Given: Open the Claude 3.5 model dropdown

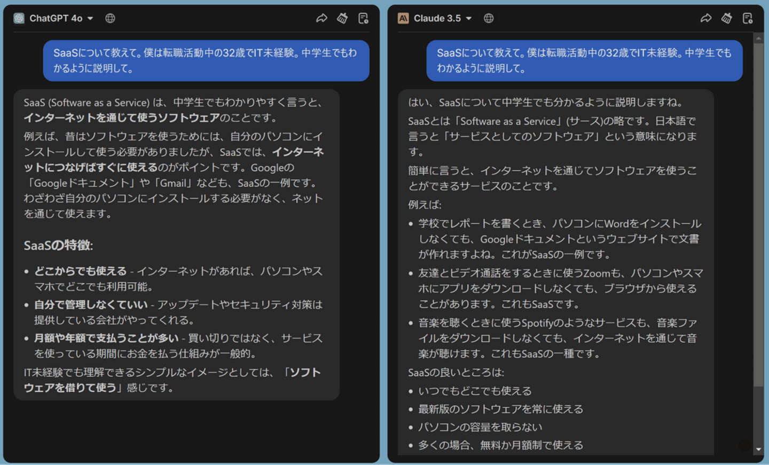Looking at the screenshot, I should click(443, 18).
